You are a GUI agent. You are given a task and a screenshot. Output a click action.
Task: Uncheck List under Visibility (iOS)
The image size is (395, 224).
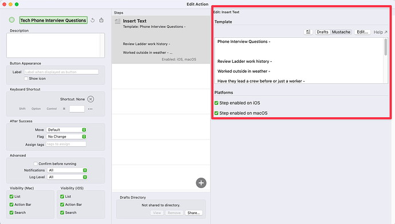pos(62,197)
